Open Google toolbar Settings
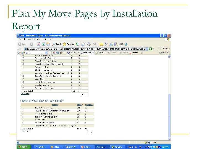The height and width of the screenshot is (149, 199). point(164,53)
